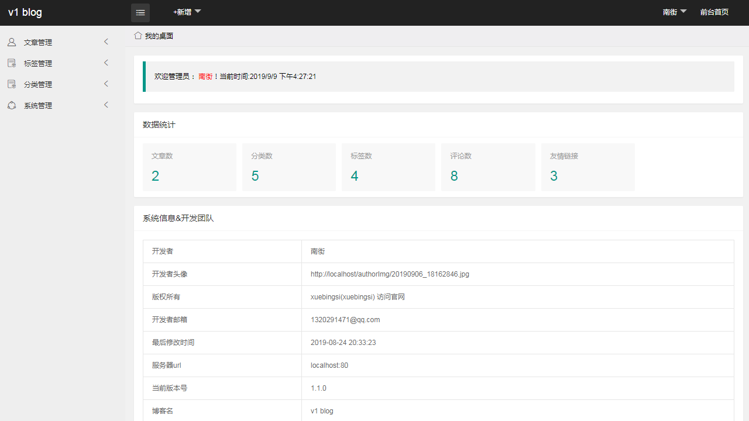
Task: Click the 开发者邮箱 row label
Action: [170, 320]
